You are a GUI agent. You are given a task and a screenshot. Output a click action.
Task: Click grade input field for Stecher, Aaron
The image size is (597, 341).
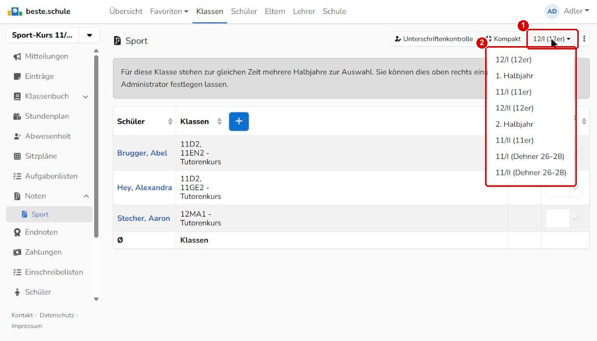point(558,219)
